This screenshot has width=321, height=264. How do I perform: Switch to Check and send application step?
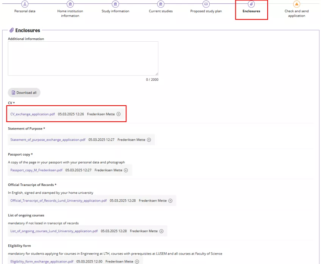click(296, 13)
